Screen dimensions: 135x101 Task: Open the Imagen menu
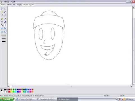[19, 5]
